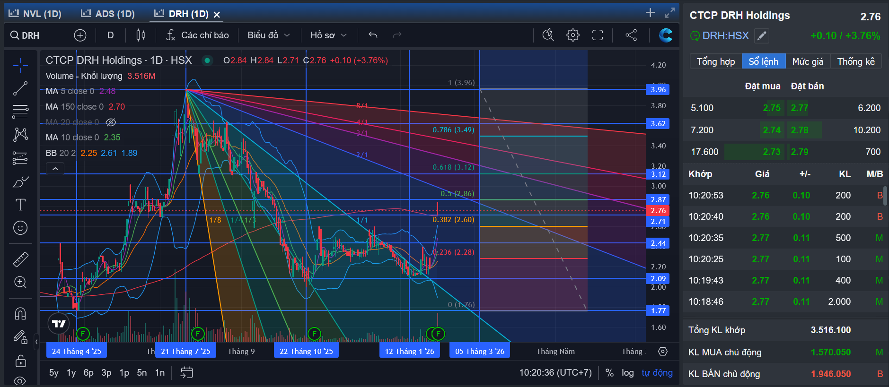This screenshot has width=889, height=387.
Task: Select the 6p time range
Action: [x=88, y=373]
